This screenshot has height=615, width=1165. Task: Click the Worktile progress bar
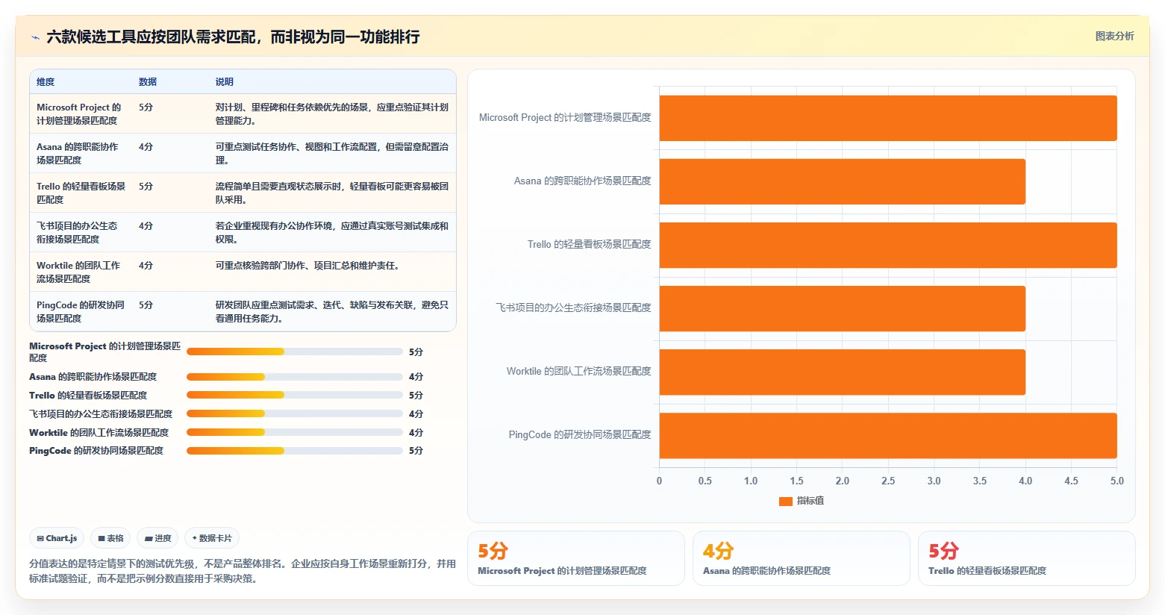point(295,432)
